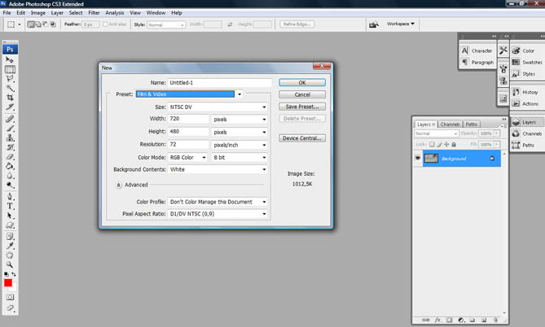This screenshot has width=545, height=327.
Task: Collapse the Advanced section in New dialog
Action: [x=118, y=185]
